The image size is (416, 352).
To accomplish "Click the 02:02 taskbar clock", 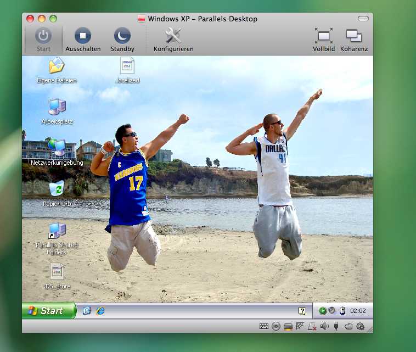I will 358,311.
